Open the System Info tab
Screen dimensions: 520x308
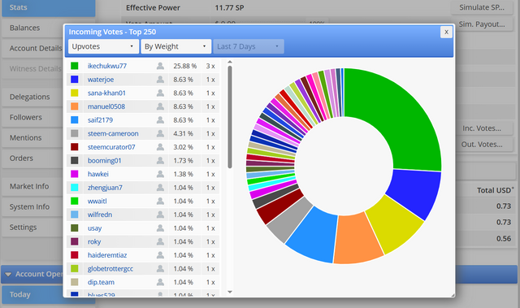32,207
